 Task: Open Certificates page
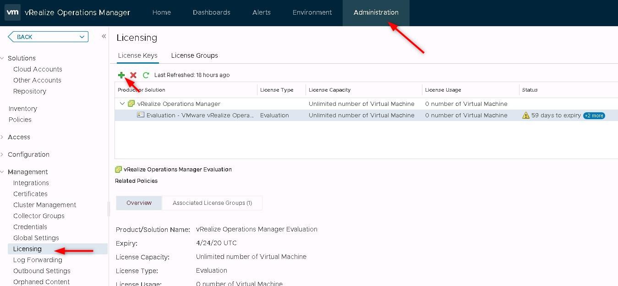[x=30, y=194]
